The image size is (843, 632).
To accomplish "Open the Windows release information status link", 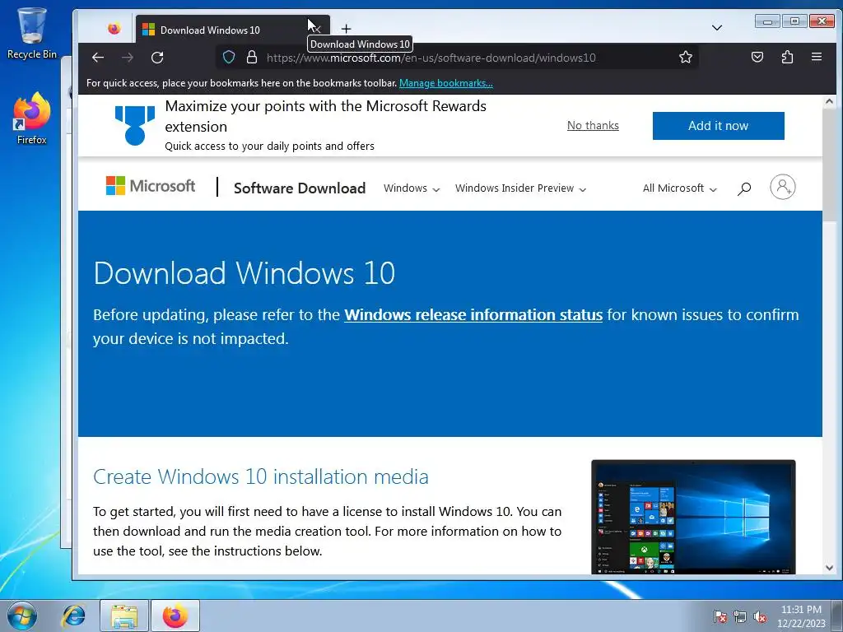I will [473, 315].
